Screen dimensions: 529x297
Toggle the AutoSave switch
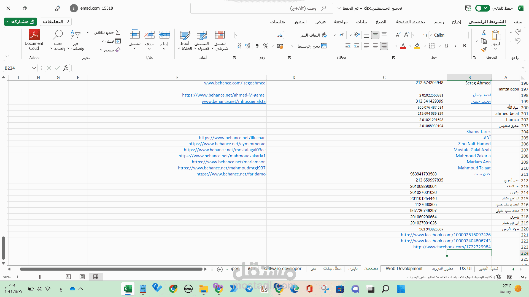pos(482,8)
